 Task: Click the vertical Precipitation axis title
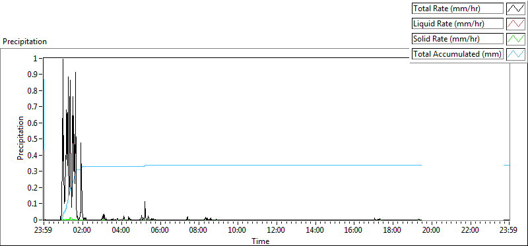tap(20, 138)
